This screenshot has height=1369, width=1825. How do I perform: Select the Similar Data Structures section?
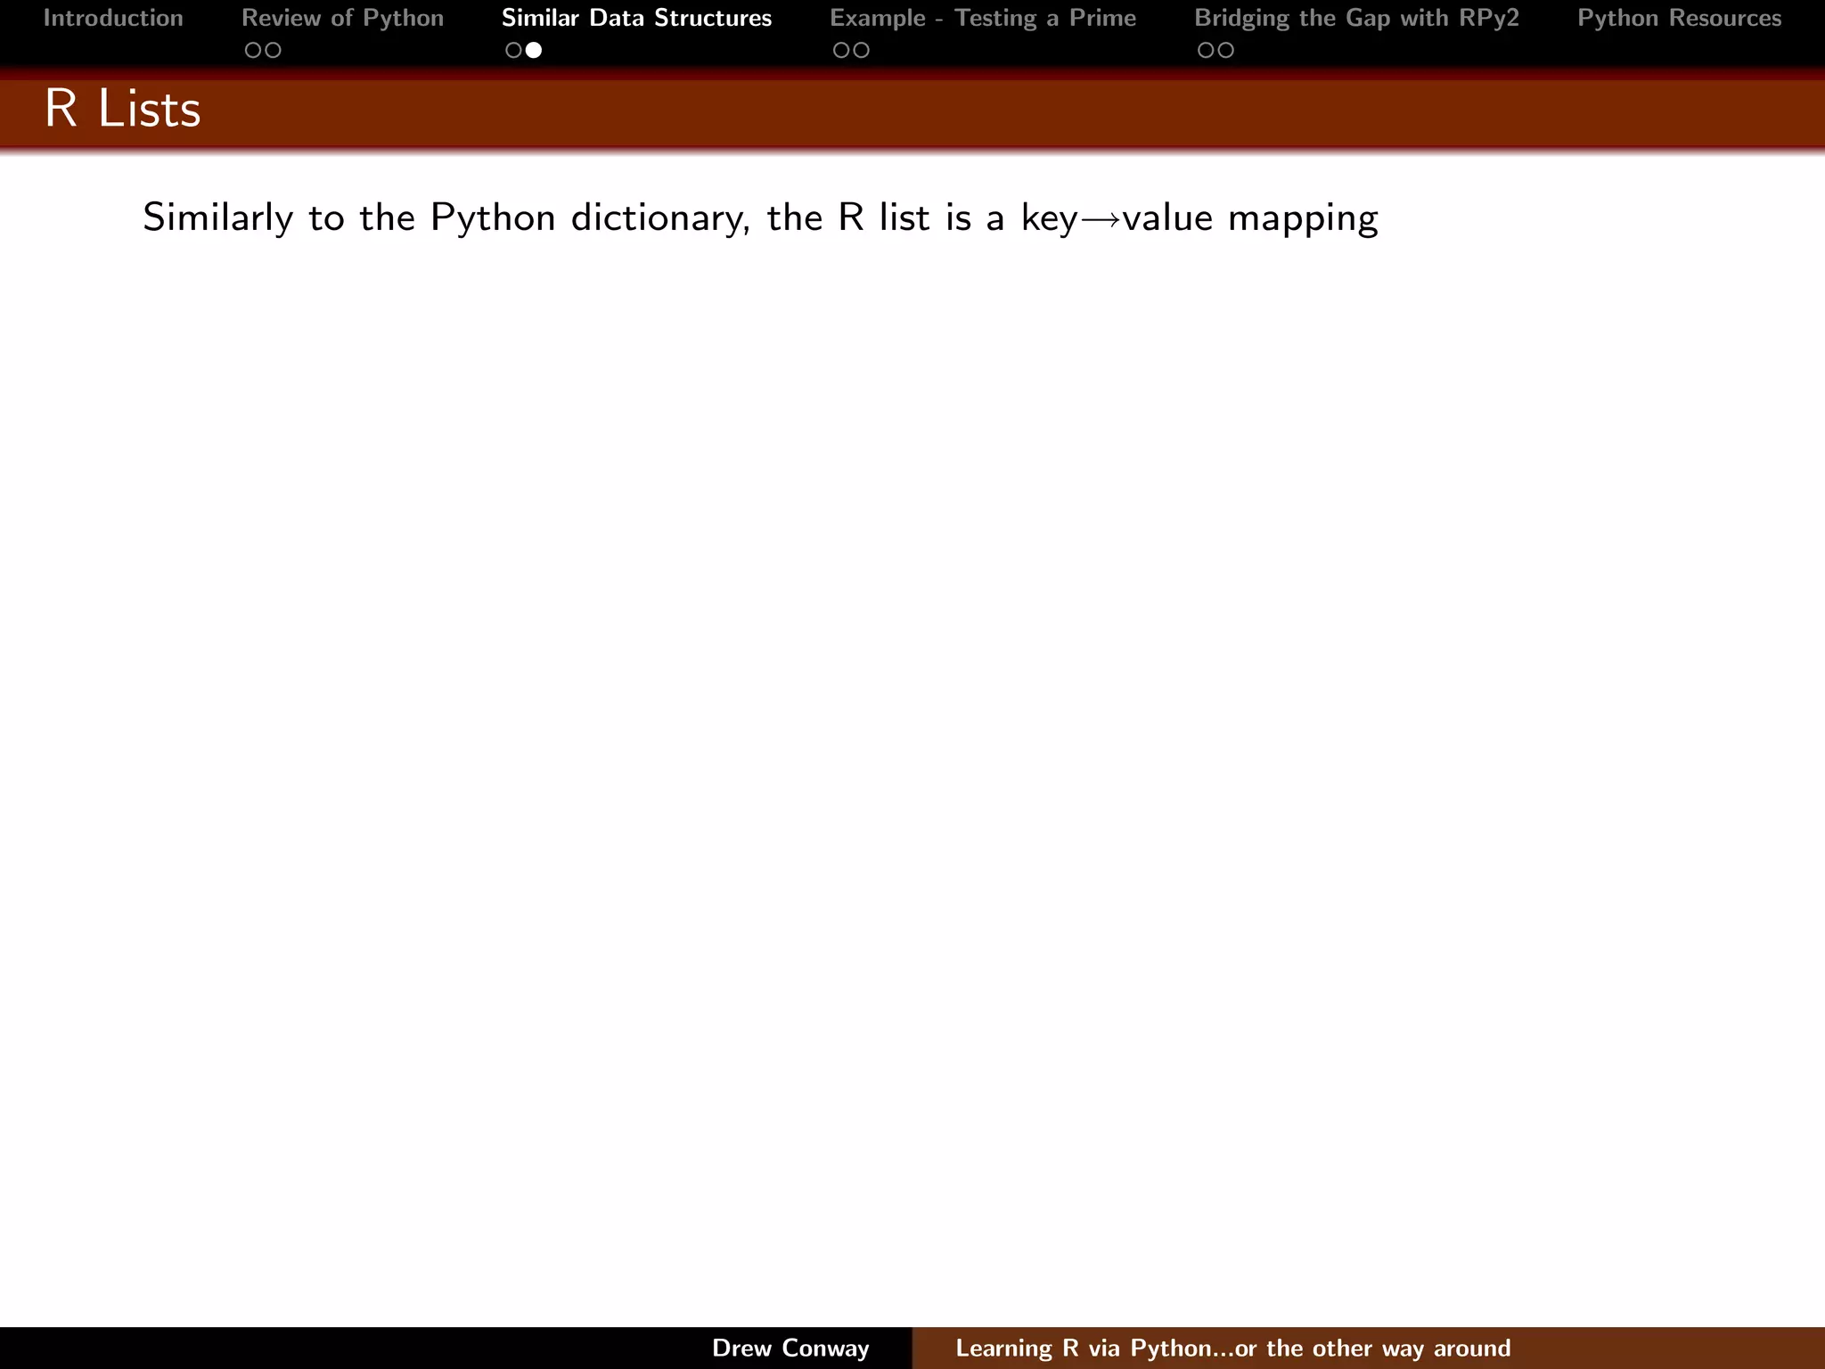(636, 19)
